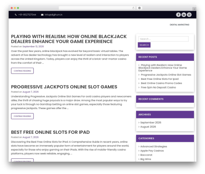Click the browser download icon button

pos(139,8)
